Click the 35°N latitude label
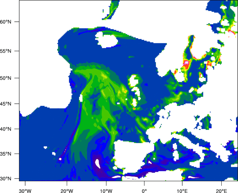The width and height of the screenshot is (238, 193). click(x=6, y=154)
